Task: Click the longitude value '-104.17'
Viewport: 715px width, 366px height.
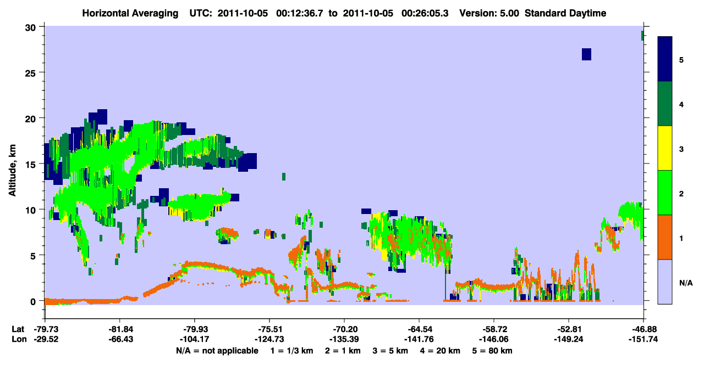Action: click(194, 339)
